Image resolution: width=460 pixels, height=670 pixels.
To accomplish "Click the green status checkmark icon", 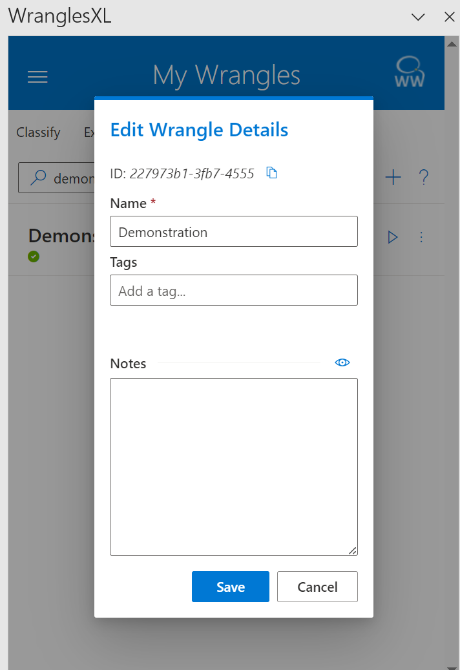I will tap(34, 256).
